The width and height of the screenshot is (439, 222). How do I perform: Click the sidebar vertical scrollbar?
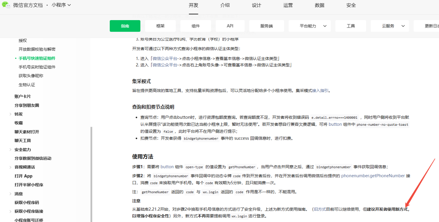(91, 174)
